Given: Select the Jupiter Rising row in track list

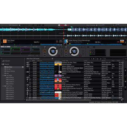Looking at the screenshot, I should [74, 98].
